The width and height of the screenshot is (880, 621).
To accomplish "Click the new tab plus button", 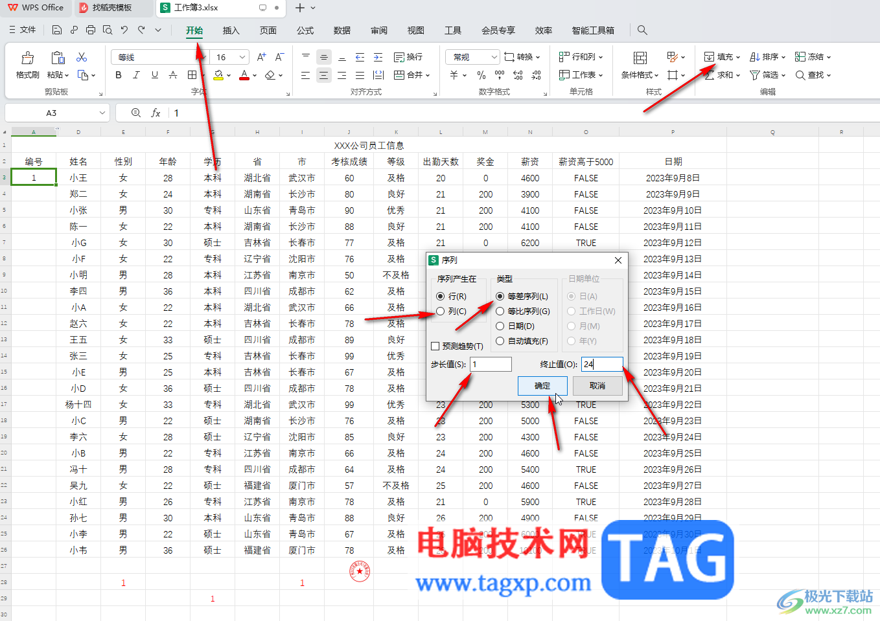I will tap(300, 8).
